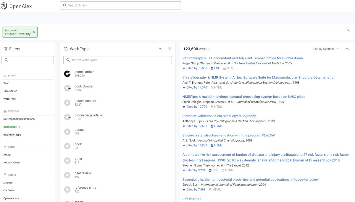The height and width of the screenshot is (202, 355).
Task: Click the book chapter donut icon
Action: (67, 88)
